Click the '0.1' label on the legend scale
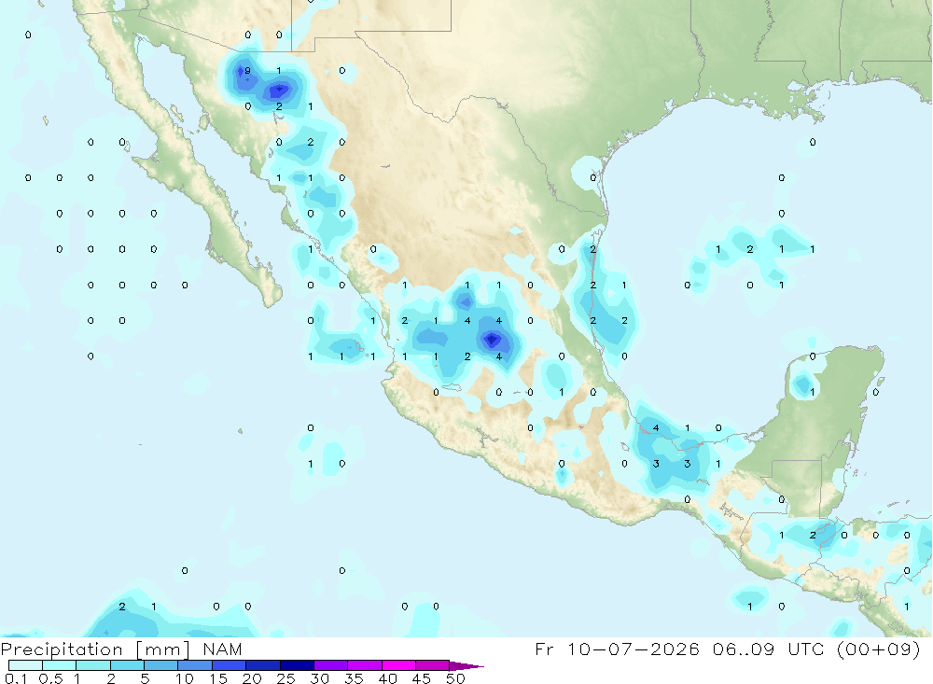This screenshot has height=684, width=933. pyautogui.click(x=16, y=678)
